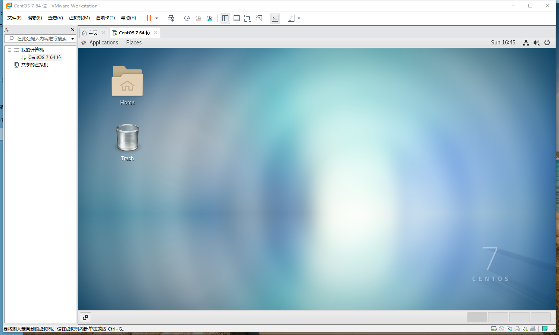Screen dimensions: 559x335
Task: Toggle the library sidebar view button
Action: tap(225, 18)
